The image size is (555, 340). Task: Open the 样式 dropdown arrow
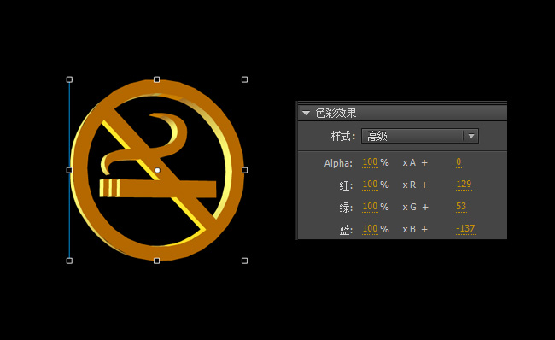point(471,136)
